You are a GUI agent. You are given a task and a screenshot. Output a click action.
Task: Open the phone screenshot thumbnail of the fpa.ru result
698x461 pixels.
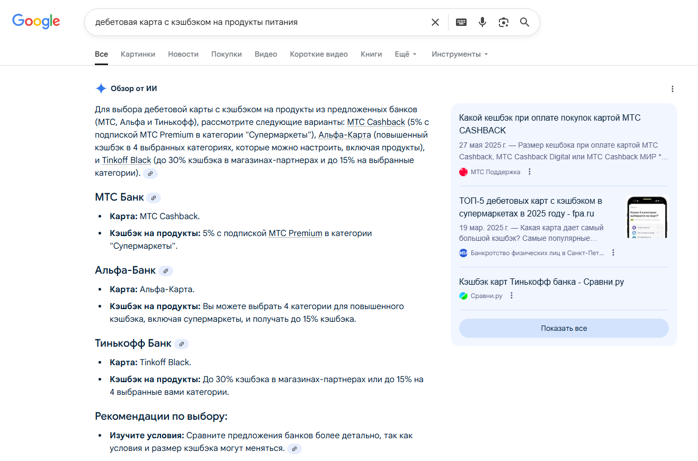[x=647, y=217]
